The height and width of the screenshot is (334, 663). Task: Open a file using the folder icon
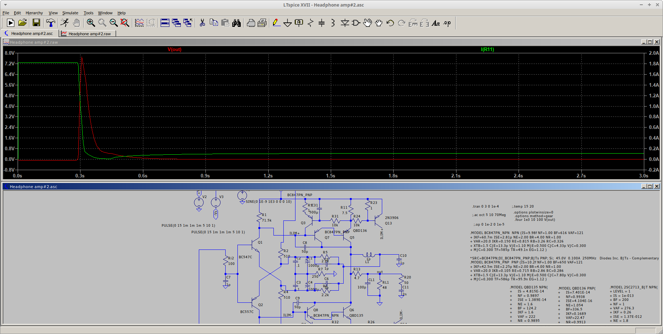(x=22, y=23)
